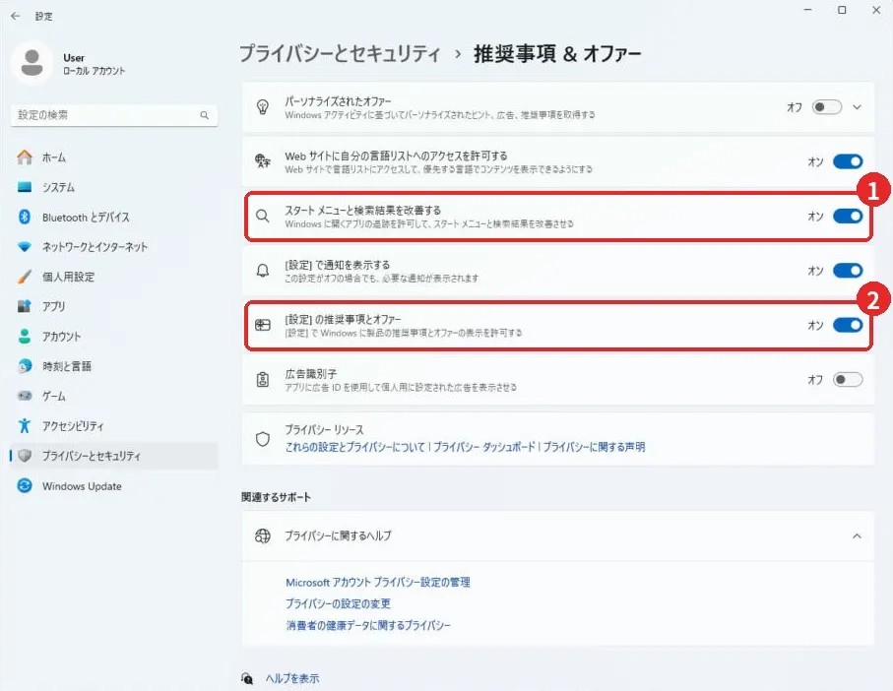Image resolution: width=893 pixels, height=691 pixels.
Task: Click the Windows Update sync icon
Action: [25, 485]
